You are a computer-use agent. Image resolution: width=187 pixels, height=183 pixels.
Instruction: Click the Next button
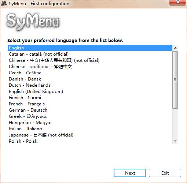click(130, 173)
